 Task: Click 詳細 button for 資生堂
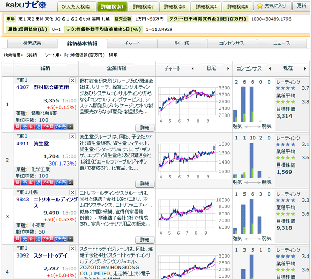[x=145, y=183]
